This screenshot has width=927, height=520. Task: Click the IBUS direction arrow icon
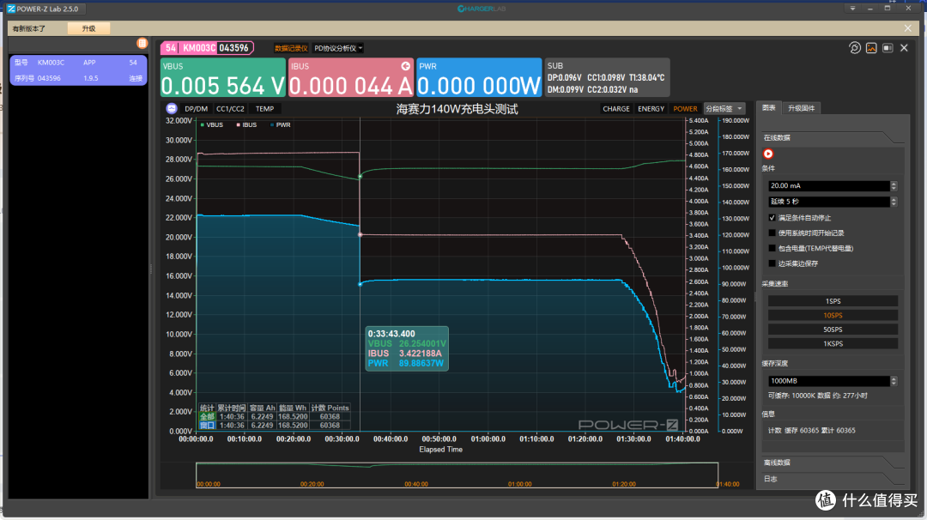click(405, 66)
